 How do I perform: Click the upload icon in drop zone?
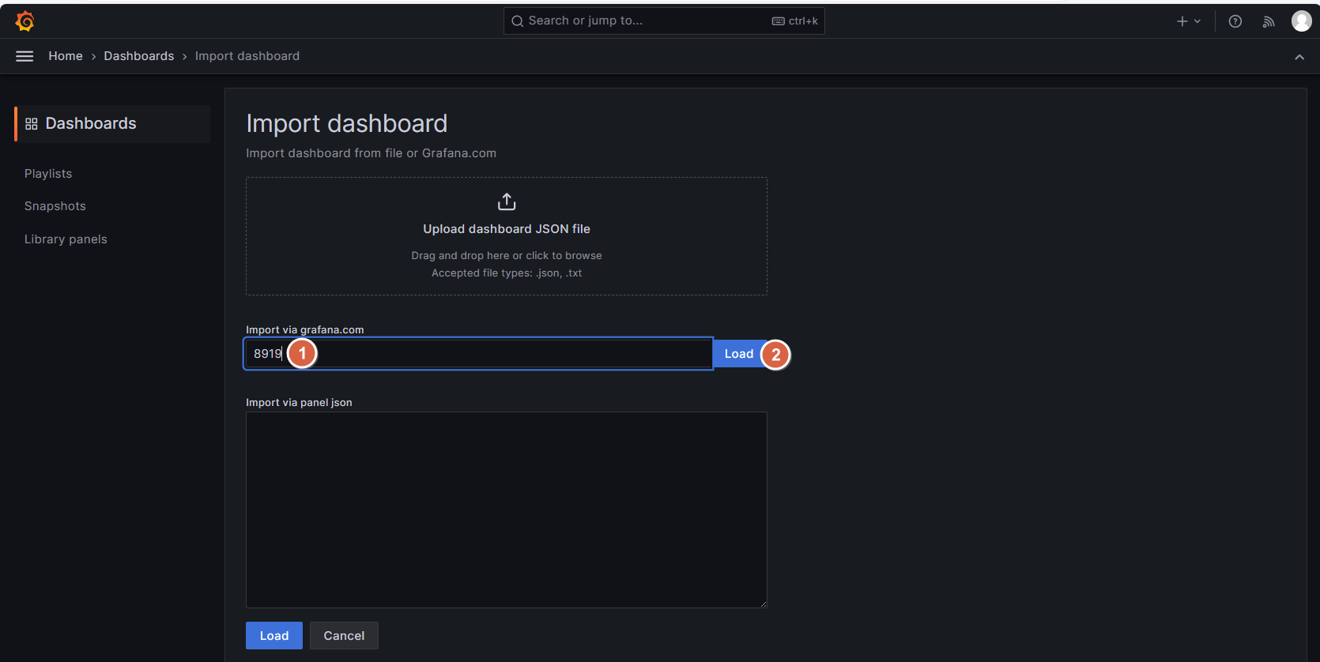tap(507, 202)
